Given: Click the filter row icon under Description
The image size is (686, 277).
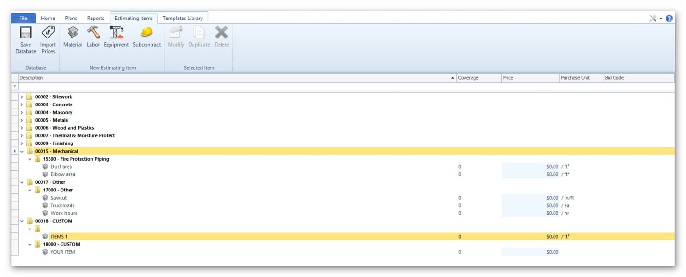Looking at the screenshot, I should [x=14, y=86].
